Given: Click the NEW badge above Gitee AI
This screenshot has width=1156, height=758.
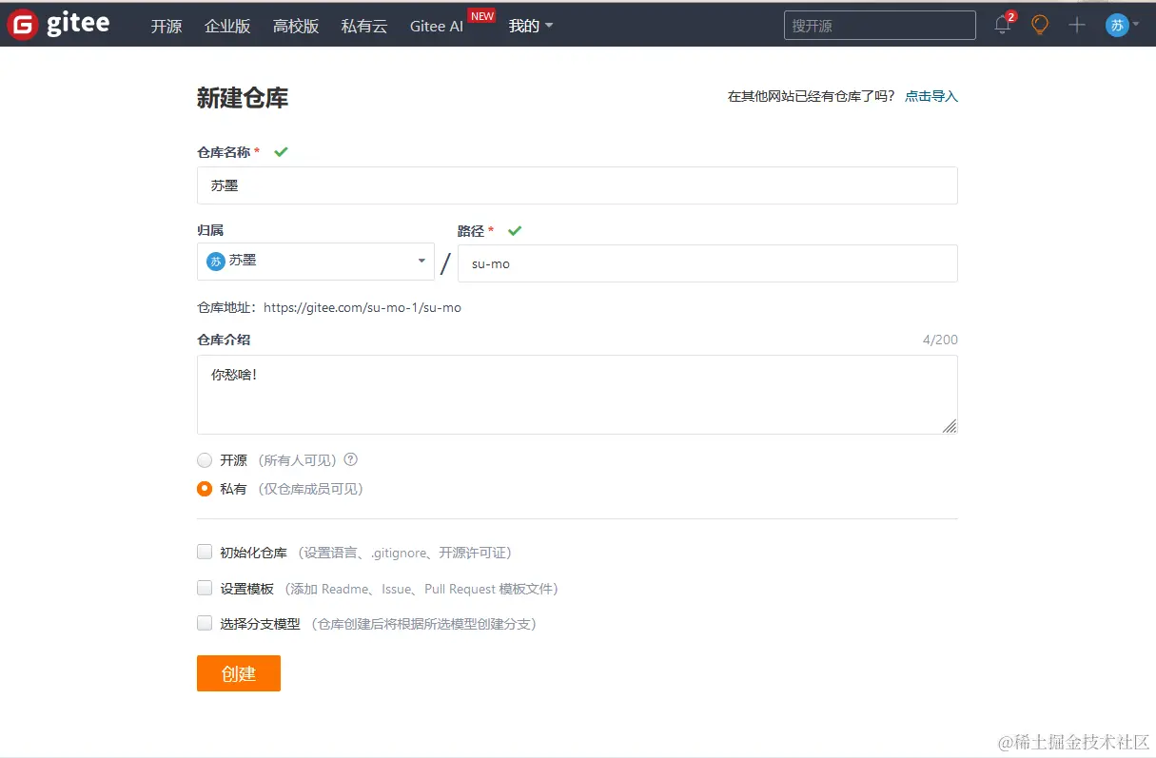Looking at the screenshot, I should tap(481, 15).
